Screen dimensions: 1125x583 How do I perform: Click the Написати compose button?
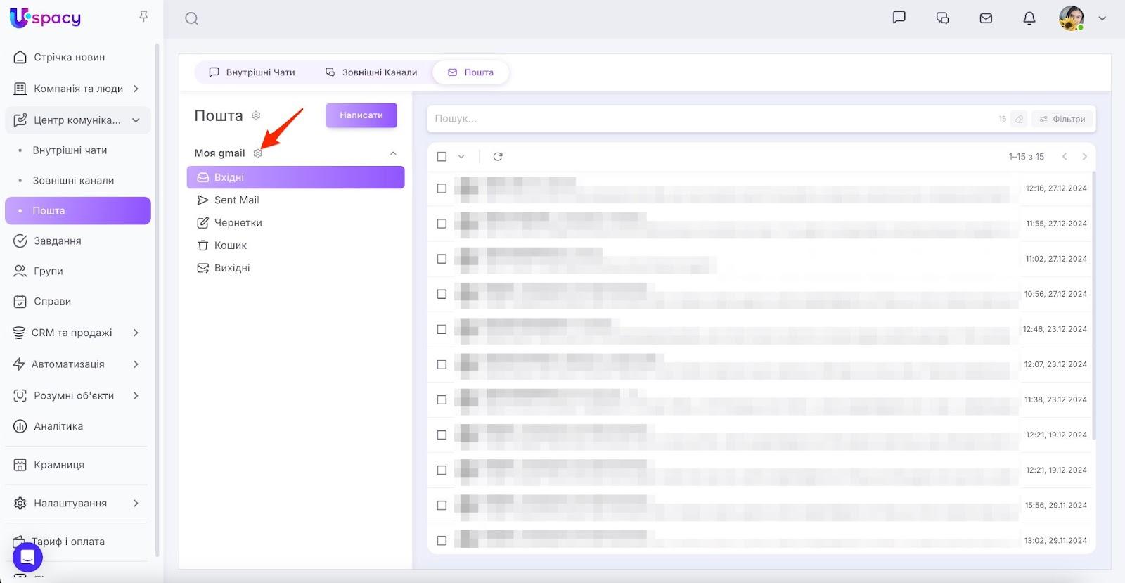click(x=361, y=115)
